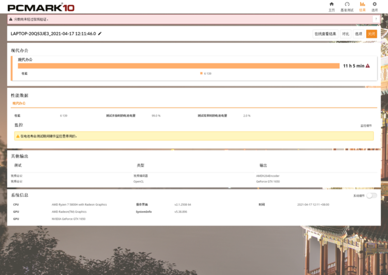This screenshot has height=275, width=388.
Task: Open the Options (选项) gear in header
Action: click(x=374, y=6)
